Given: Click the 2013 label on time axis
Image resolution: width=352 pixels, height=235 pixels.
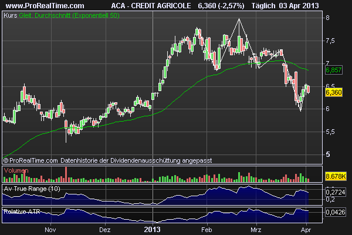Looking at the screenshot, I should [x=152, y=230].
